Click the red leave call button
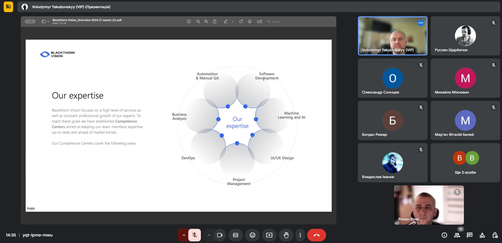Viewport: 502px width, 243px height. [316, 235]
